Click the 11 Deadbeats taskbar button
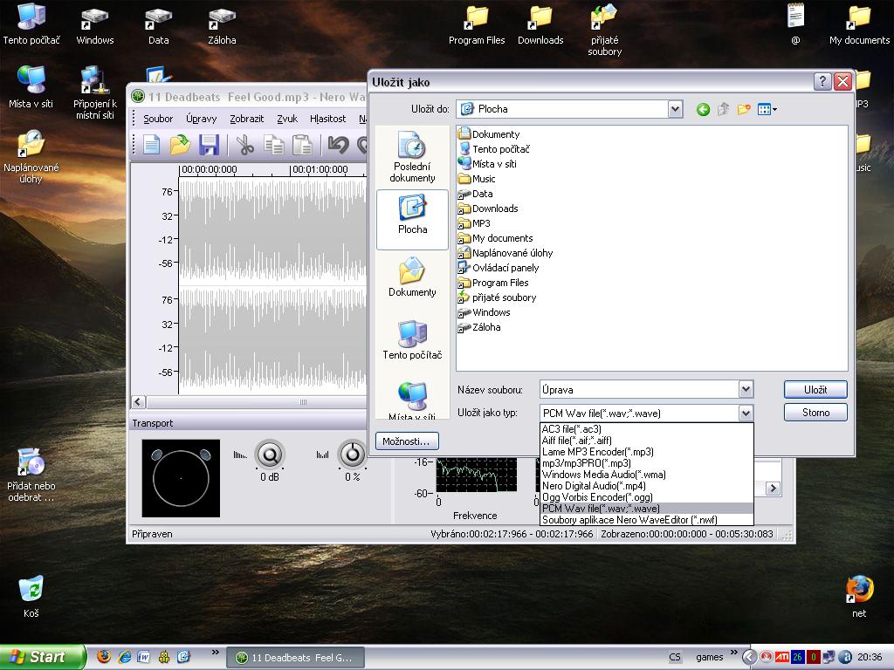This screenshot has width=894, height=670. pos(296,658)
